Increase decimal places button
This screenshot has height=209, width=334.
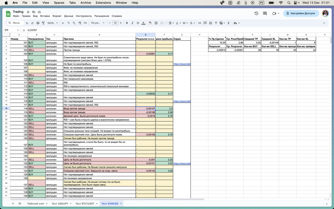(x=79, y=23)
